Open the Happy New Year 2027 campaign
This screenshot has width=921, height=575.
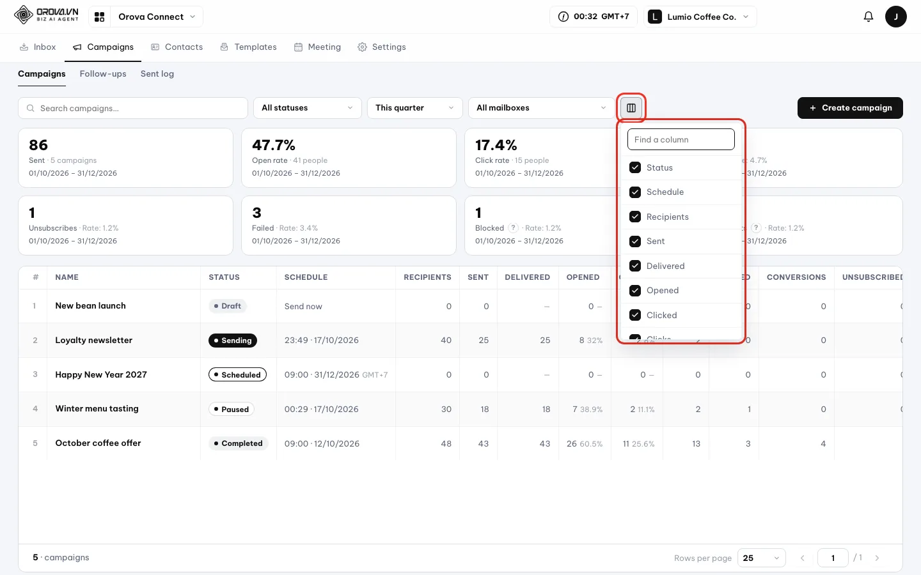101,375
